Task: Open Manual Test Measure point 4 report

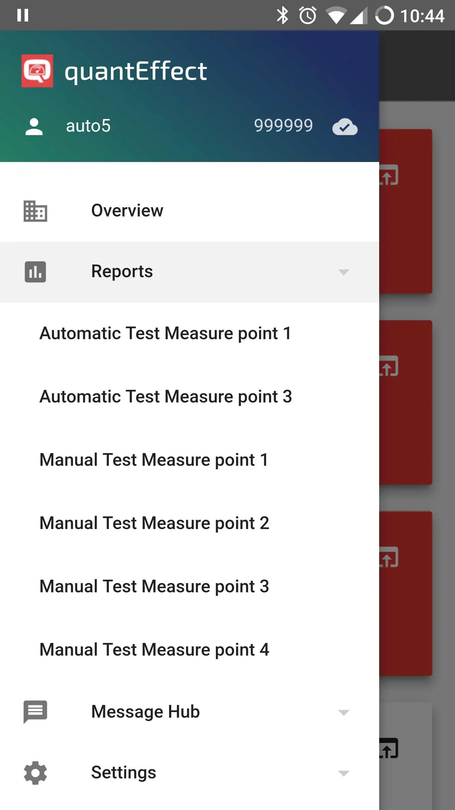Action: (x=190, y=650)
